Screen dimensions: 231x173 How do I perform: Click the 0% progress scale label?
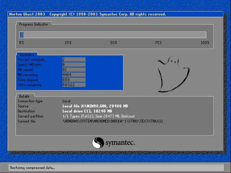(22, 43)
